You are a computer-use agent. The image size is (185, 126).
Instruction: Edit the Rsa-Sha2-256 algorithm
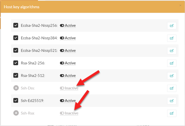pyautogui.click(x=172, y=63)
